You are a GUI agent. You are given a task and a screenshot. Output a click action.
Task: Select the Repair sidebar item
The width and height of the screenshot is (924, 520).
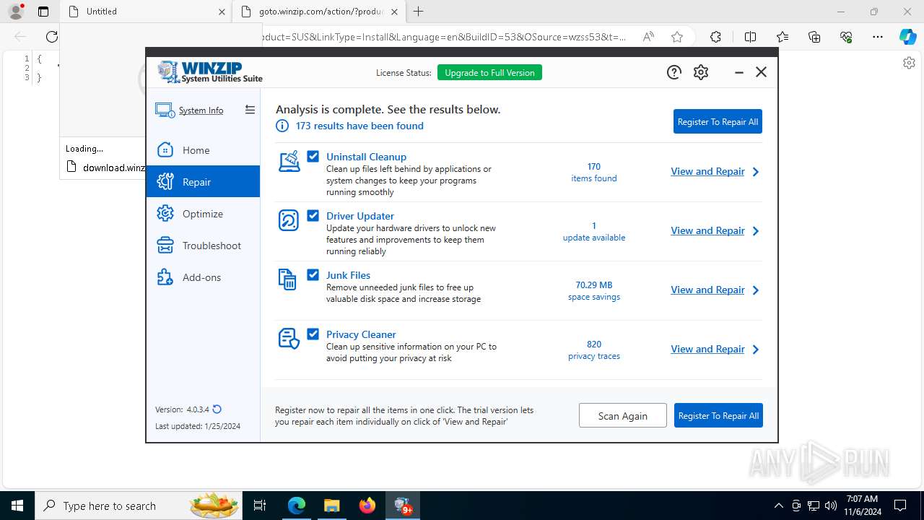coord(203,182)
